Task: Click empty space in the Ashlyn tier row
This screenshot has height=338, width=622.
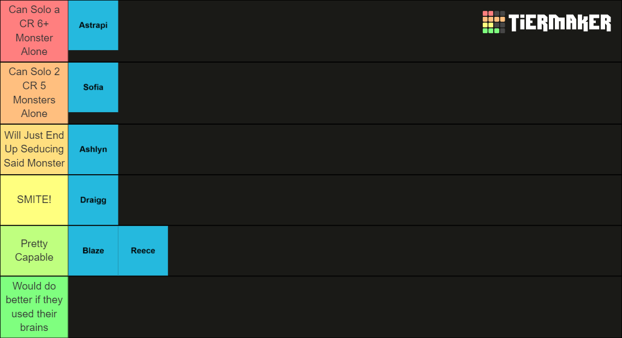Action: point(370,149)
